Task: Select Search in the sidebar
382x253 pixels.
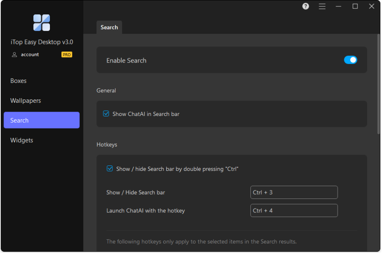Action: (x=41, y=120)
